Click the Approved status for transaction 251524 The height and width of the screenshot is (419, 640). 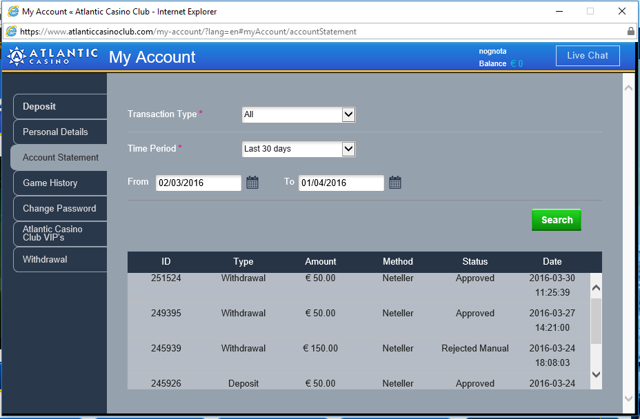pos(475,278)
